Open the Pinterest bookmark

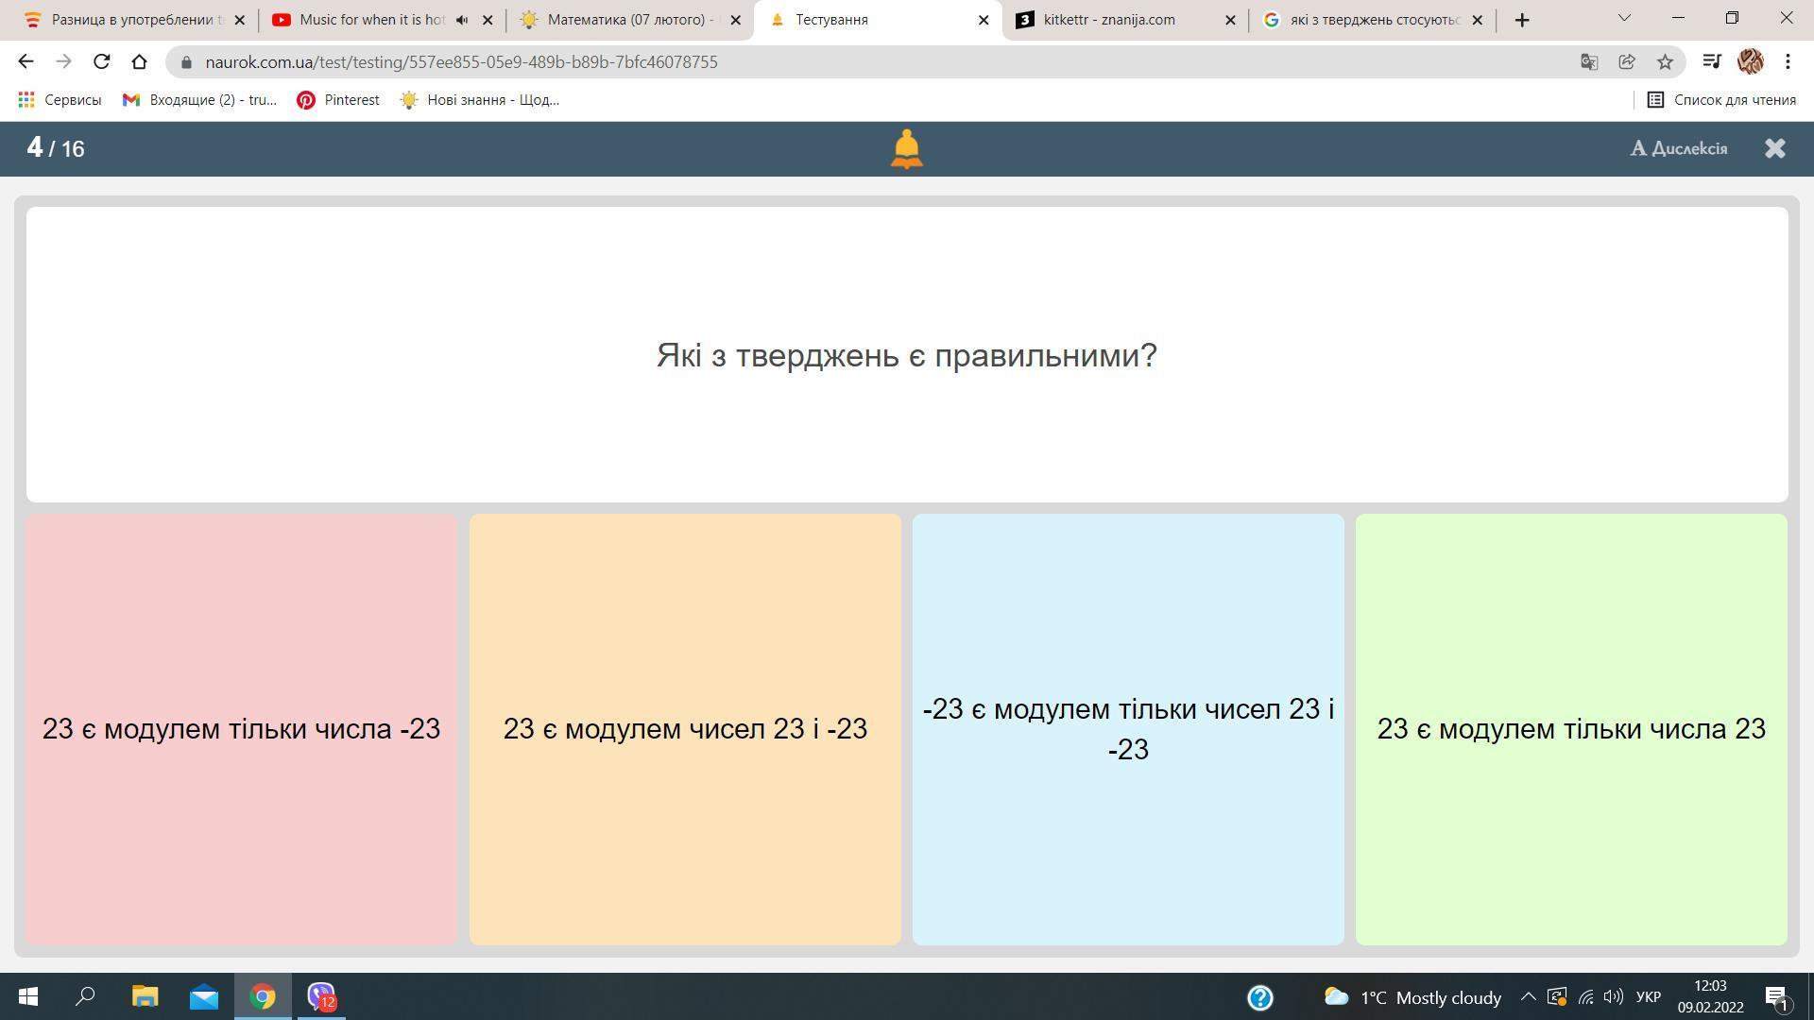337,99
